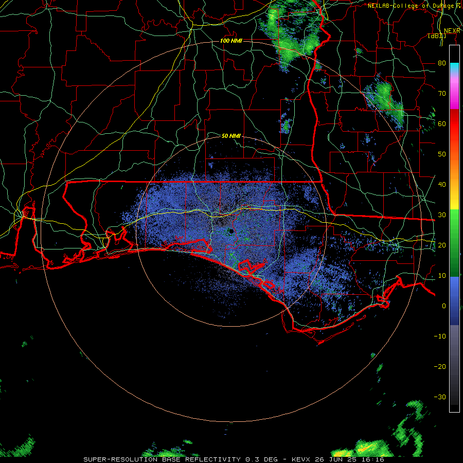Click the -10 value on the dBZ scale
Image resolution: width=463 pixels, height=463 pixels.
(x=440, y=336)
